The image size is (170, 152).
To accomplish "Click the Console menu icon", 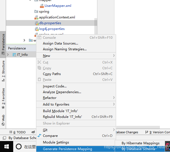I will [39, 38].
